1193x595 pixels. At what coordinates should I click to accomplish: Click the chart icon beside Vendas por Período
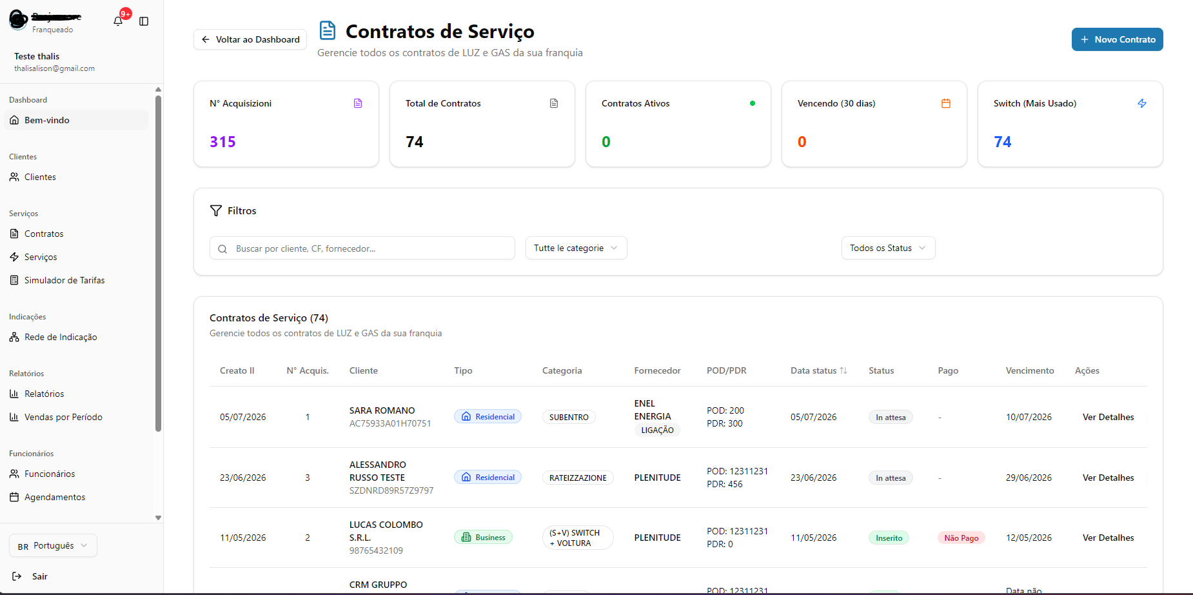coord(14,417)
